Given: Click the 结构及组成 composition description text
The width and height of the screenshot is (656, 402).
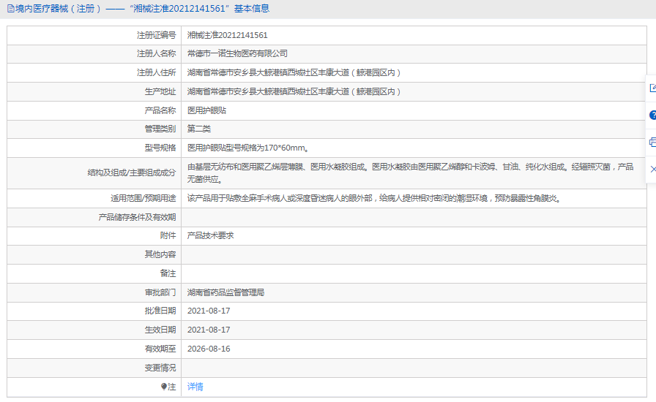Looking at the screenshot, I should point(410,167).
